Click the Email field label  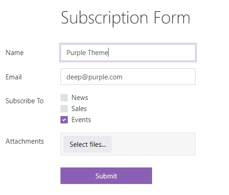(14, 77)
